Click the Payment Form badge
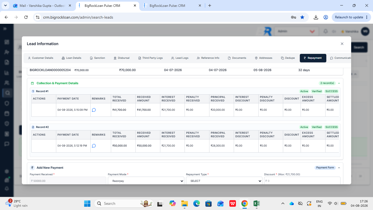 (325, 168)
